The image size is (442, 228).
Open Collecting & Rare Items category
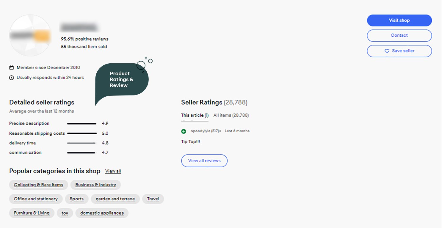tap(39, 185)
